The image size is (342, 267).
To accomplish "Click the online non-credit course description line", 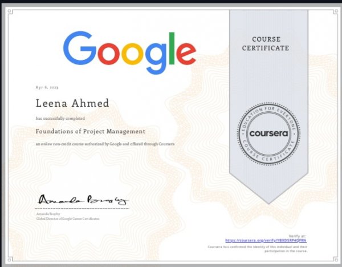I will coord(105,144).
